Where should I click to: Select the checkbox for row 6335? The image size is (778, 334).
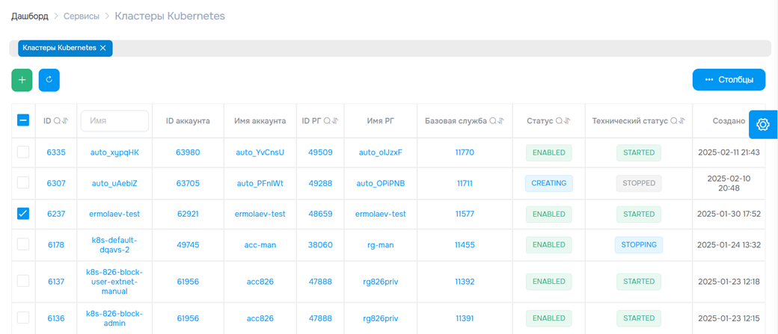click(23, 152)
